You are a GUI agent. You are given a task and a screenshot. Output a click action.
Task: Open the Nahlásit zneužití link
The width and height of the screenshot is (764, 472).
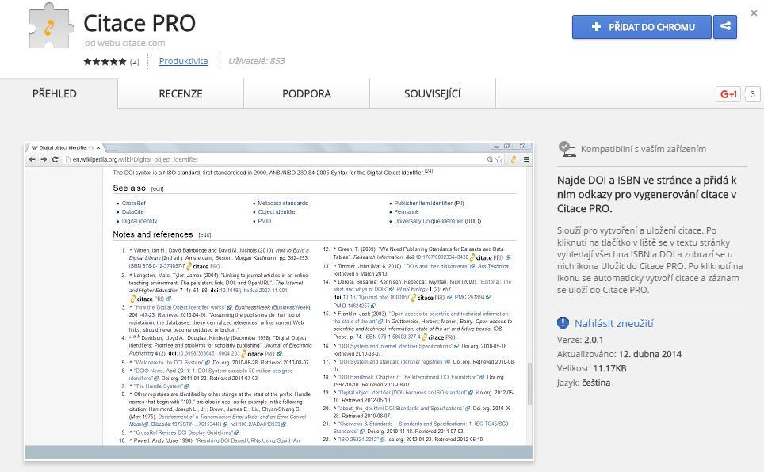pyautogui.click(x=613, y=323)
